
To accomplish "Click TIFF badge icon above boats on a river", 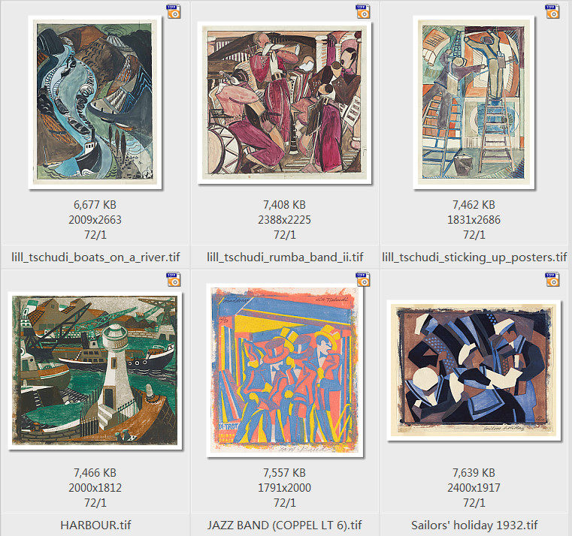I will coord(174,11).
